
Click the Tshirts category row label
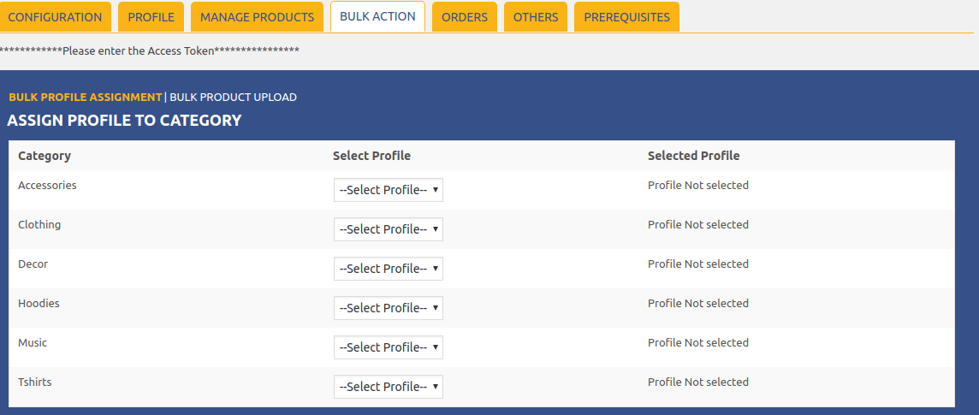35,382
